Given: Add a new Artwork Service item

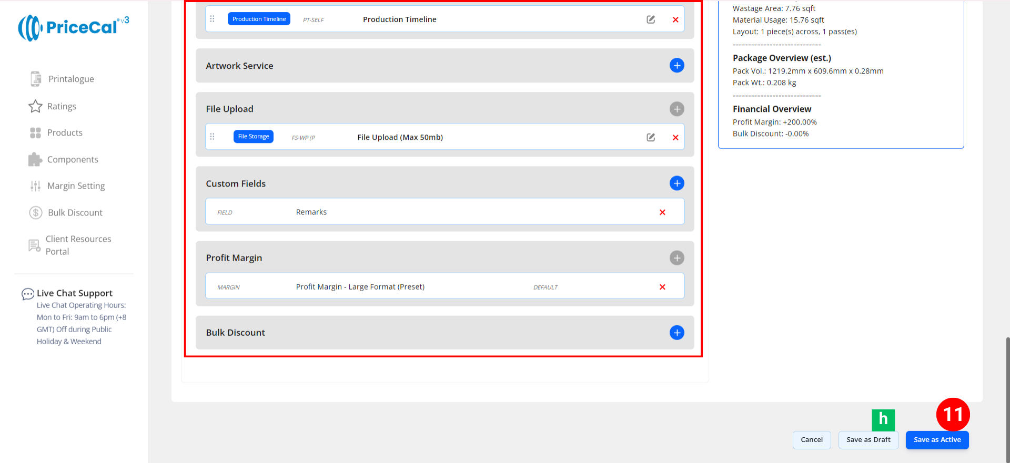Looking at the screenshot, I should [676, 66].
